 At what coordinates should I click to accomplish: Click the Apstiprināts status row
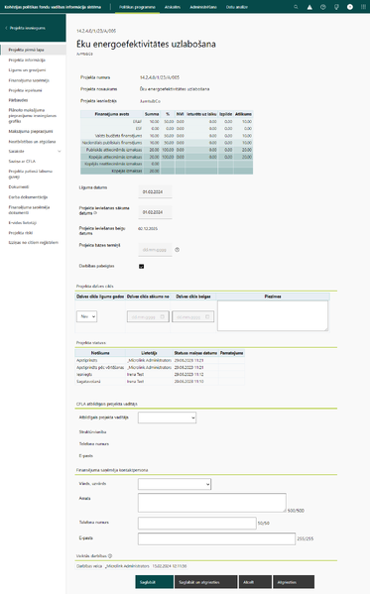click(160, 360)
